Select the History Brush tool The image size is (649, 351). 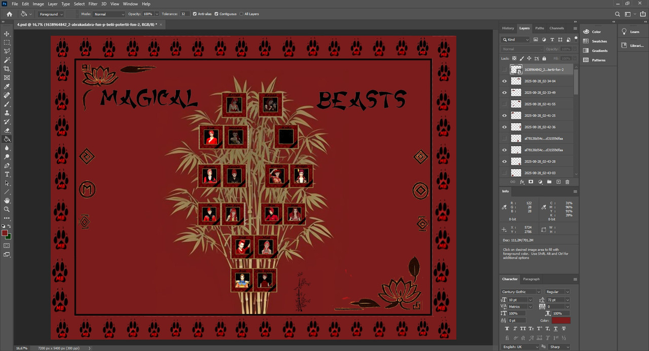(7, 122)
